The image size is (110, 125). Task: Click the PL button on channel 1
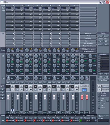click(x=8, y=82)
